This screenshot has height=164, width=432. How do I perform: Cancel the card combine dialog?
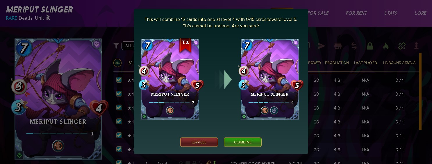[199, 142]
